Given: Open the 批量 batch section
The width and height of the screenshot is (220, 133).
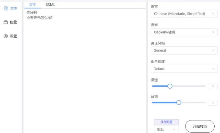Looking at the screenshot, I should [x=10, y=22].
